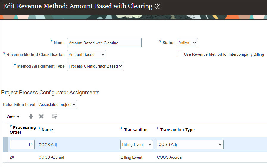
Task: Click the Transaction Type column header
Action: (x=177, y=130)
